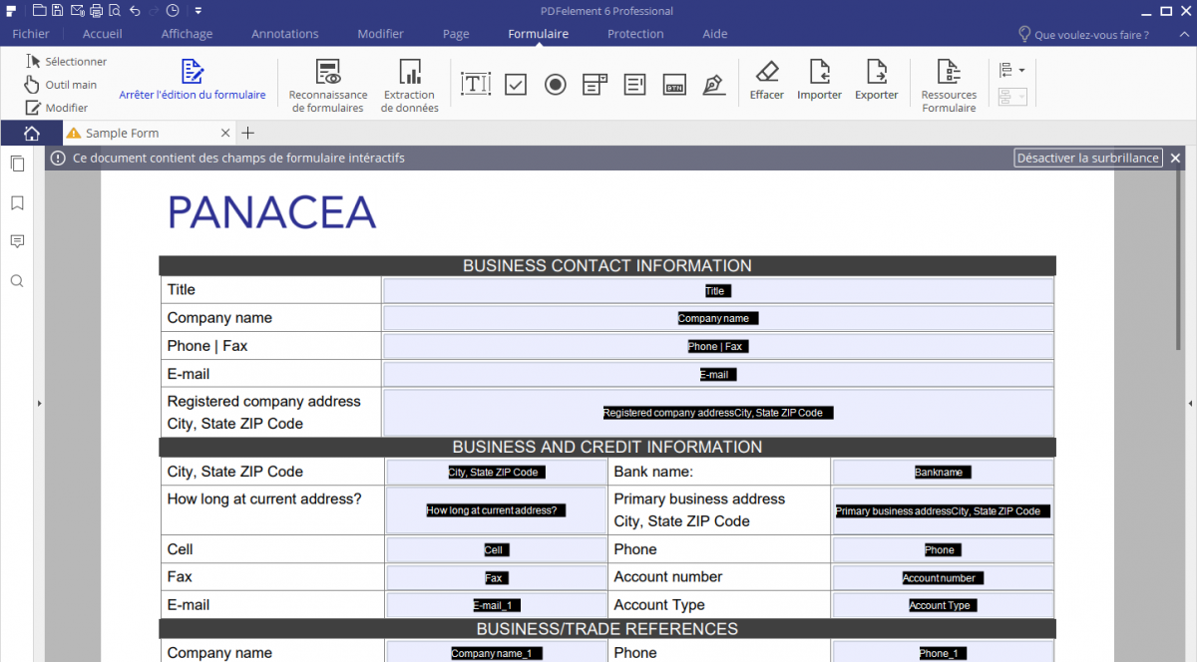The width and height of the screenshot is (1197, 662).
Task: Click the Effacer eraser icon
Action: 767,72
